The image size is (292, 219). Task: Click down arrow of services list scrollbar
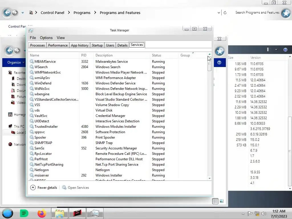tap(210, 179)
